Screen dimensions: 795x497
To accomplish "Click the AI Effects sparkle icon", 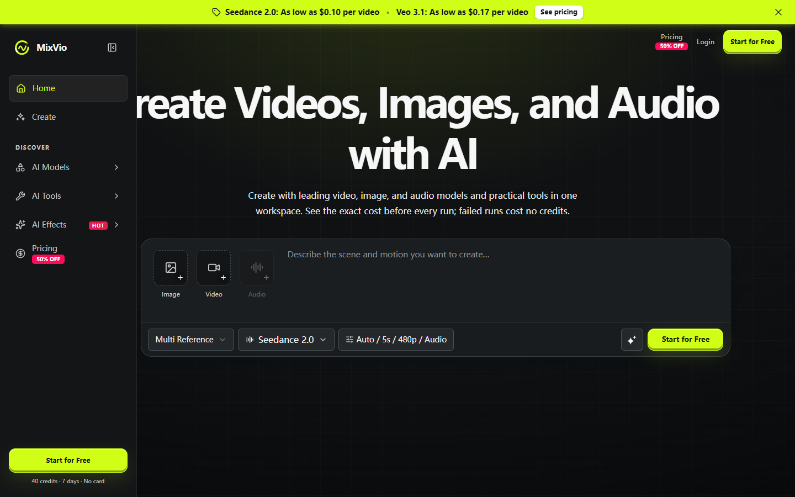I will (x=20, y=225).
